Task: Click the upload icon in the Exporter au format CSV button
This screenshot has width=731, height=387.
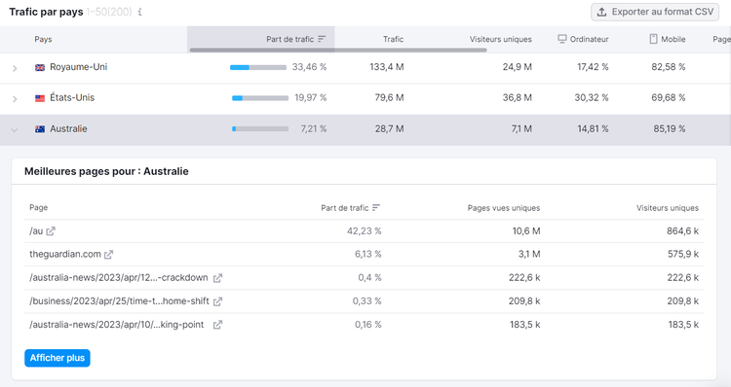Action: pyautogui.click(x=602, y=12)
